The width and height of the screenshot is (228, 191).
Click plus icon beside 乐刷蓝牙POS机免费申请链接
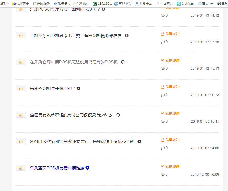(87, 168)
